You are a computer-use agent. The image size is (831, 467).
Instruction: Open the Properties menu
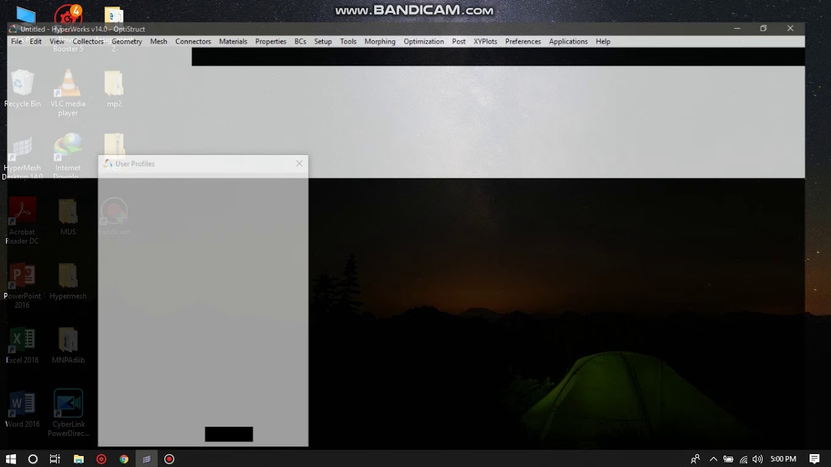click(271, 42)
